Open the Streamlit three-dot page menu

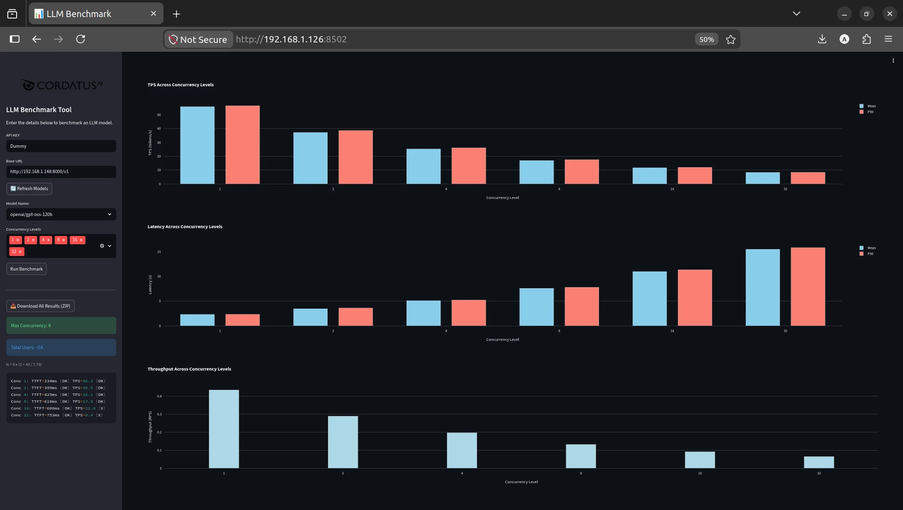pos(893,61)
